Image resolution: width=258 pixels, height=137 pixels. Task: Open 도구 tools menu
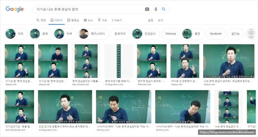pyautogui.click(x=160, y=20)
